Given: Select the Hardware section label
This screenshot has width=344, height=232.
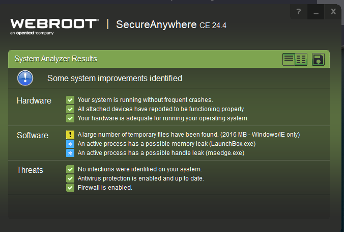Looking at the screenshot, I should coord(34,101).
